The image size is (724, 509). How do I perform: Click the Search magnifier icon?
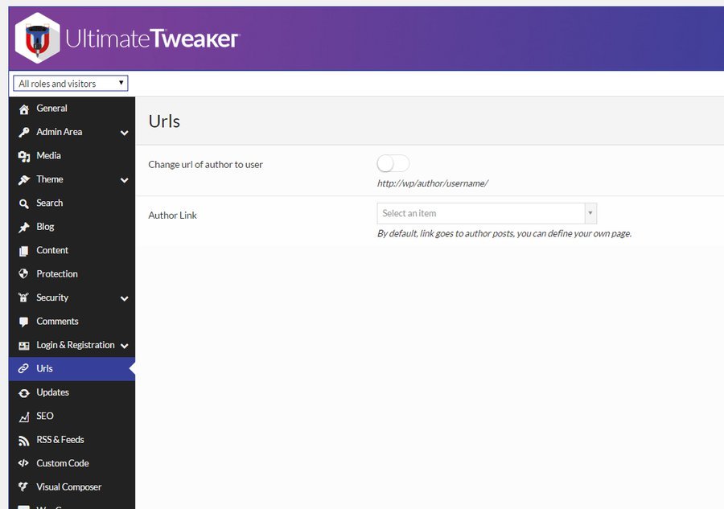pos(24,203)
